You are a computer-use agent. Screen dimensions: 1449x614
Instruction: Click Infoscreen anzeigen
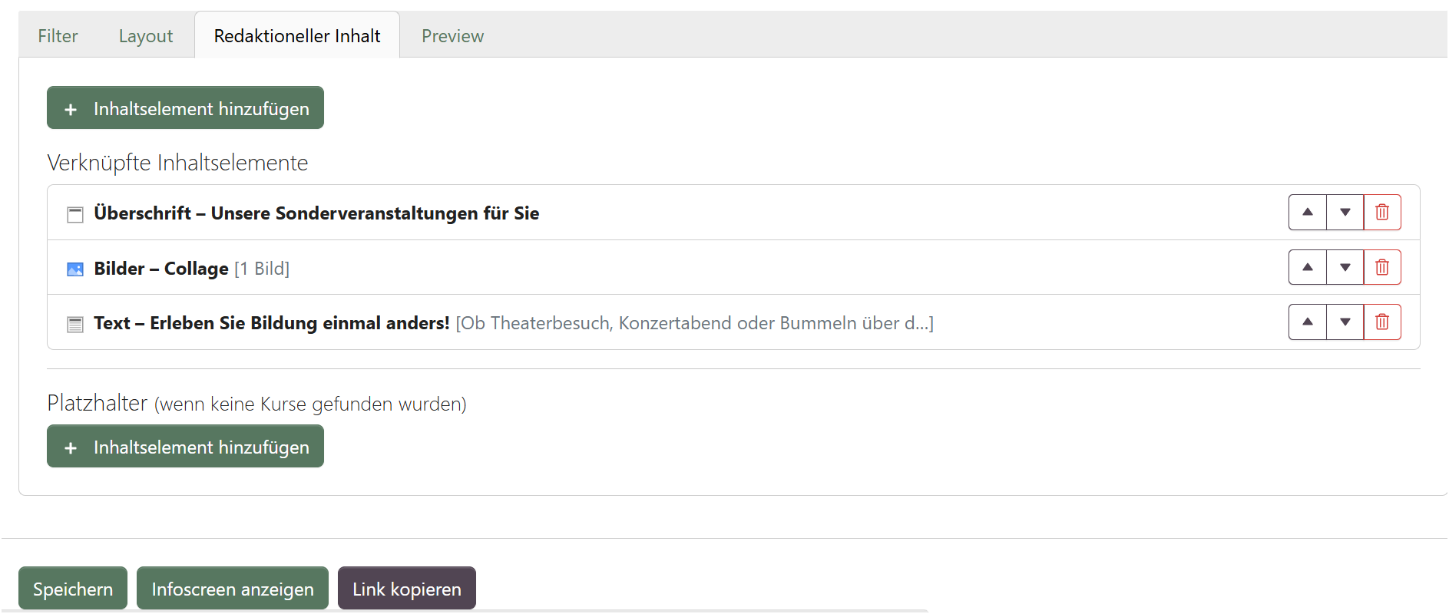click(x=233, y=589)
